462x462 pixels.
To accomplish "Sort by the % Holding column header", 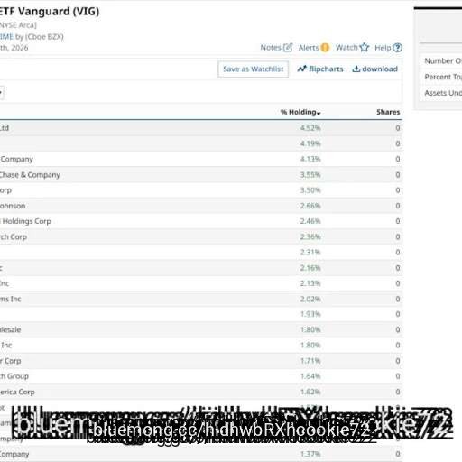I will pos(300,112).
